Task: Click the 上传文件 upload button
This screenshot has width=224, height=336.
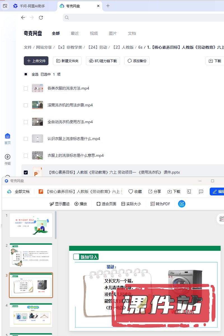Action: coord(36,61)
